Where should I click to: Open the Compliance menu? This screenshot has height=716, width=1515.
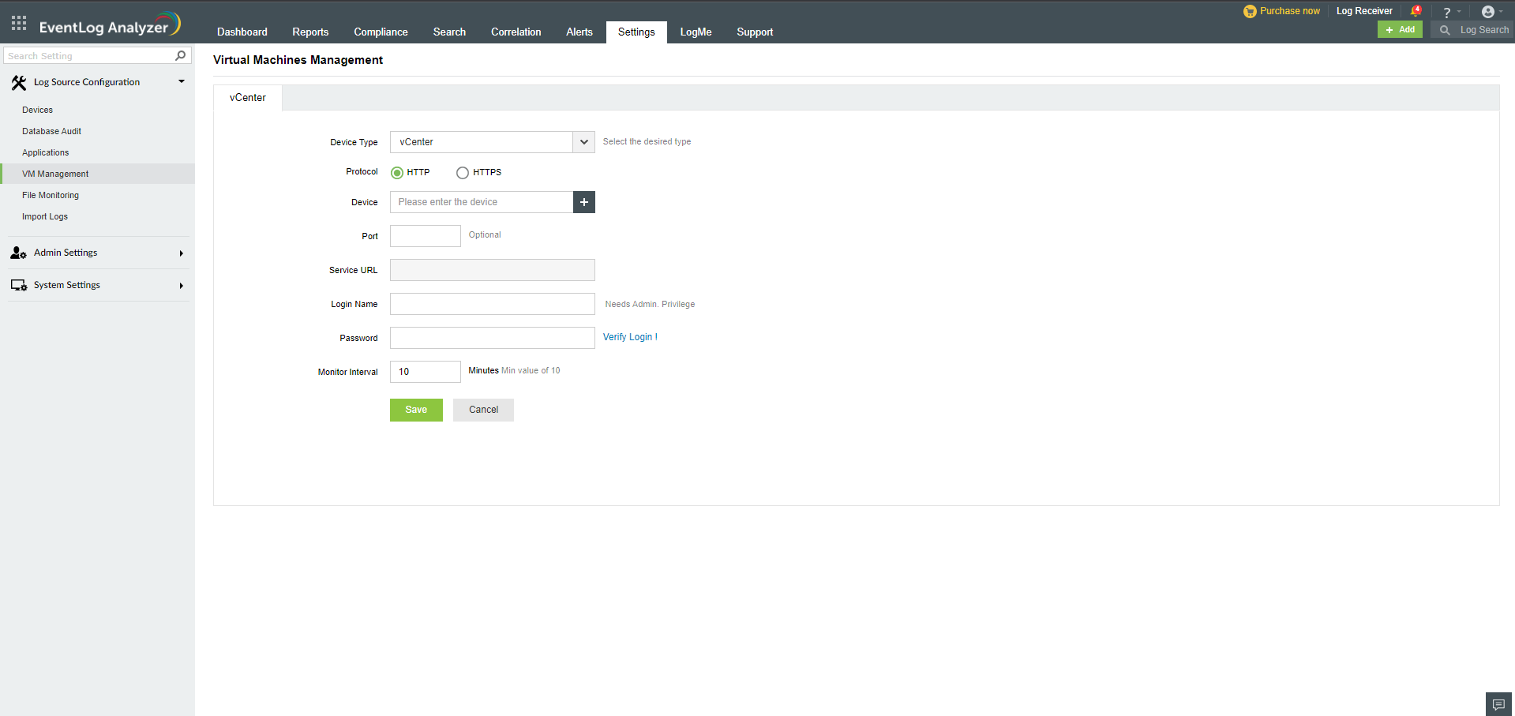(x=381, y=32)
